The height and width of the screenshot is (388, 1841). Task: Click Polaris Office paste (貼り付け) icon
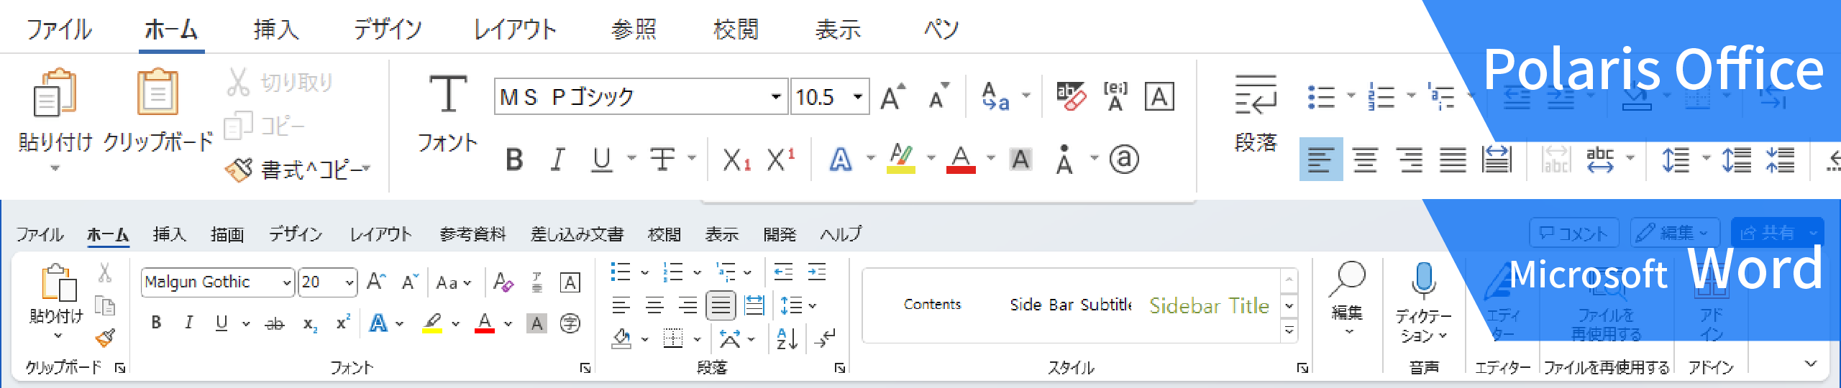pyautogui.click(x=55, y=92)
